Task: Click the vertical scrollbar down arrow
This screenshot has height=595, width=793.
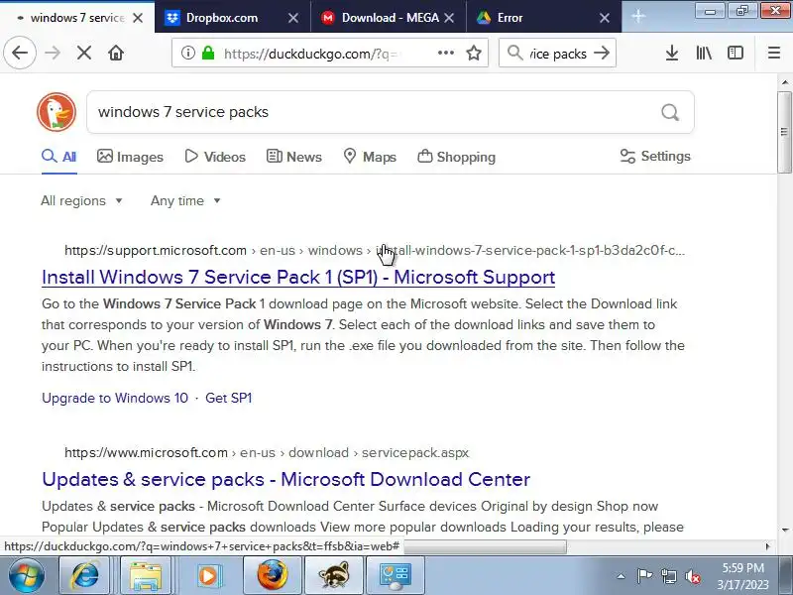Action: coord(784,530)
